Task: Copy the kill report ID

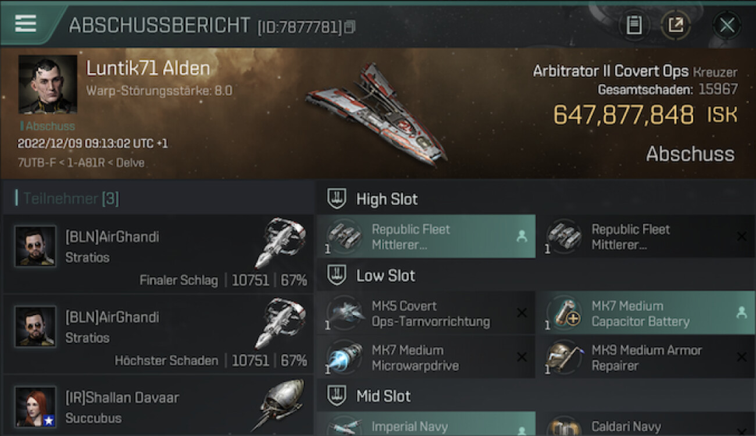Action: [350, 27]
